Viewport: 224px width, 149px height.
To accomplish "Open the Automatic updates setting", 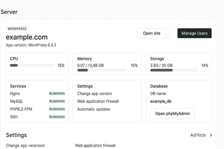I will pyautogui.click(x=94, y=109).
